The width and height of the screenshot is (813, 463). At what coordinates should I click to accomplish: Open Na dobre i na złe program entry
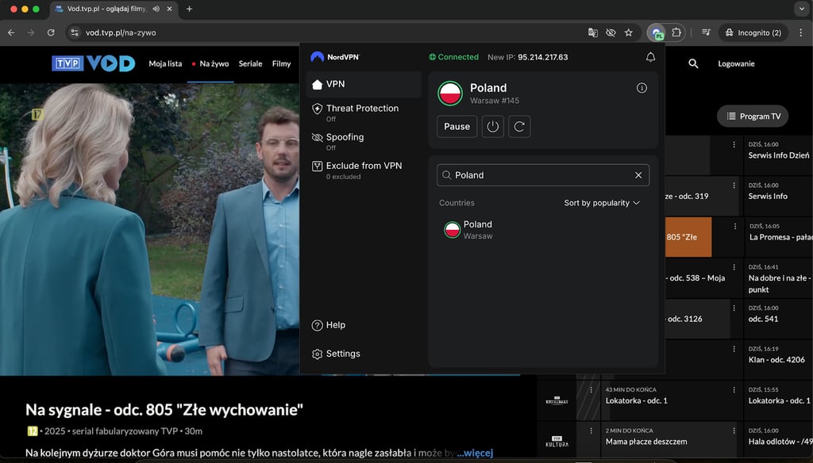tap(778, 278)
